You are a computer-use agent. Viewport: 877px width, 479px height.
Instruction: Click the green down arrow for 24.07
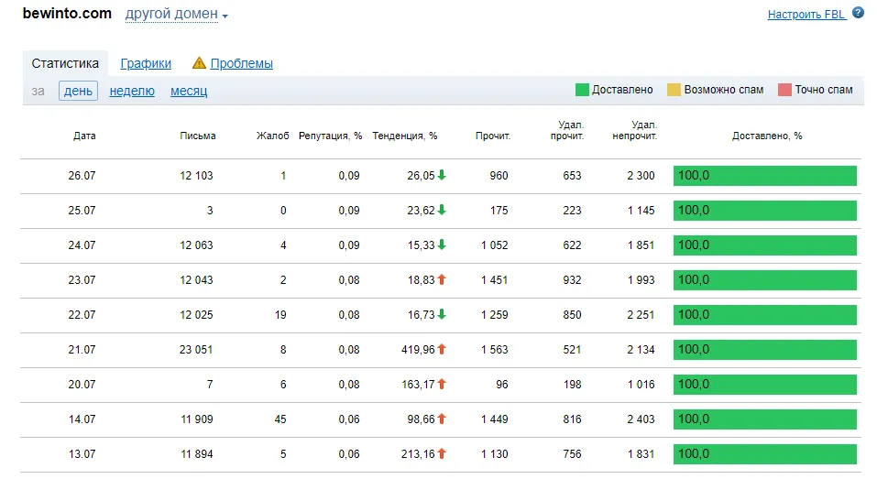(442, 245)
